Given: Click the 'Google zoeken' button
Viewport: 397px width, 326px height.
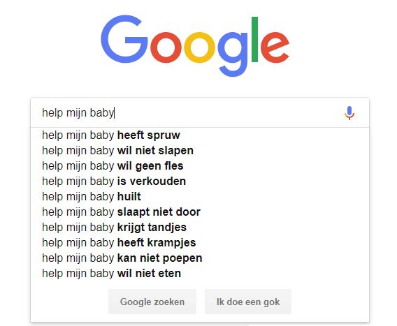Looking at the screenshot, I should (x=152, y=302).
